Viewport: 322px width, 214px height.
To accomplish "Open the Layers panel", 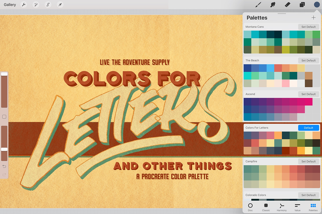I will tap(302, 5).
